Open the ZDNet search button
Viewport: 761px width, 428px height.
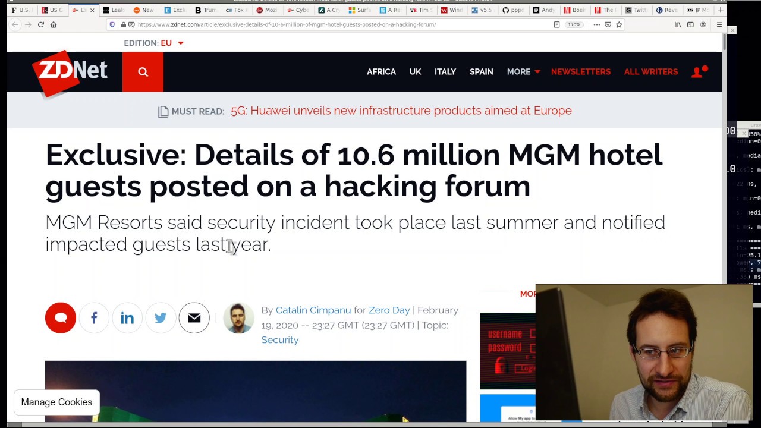(x=143, y=72)
